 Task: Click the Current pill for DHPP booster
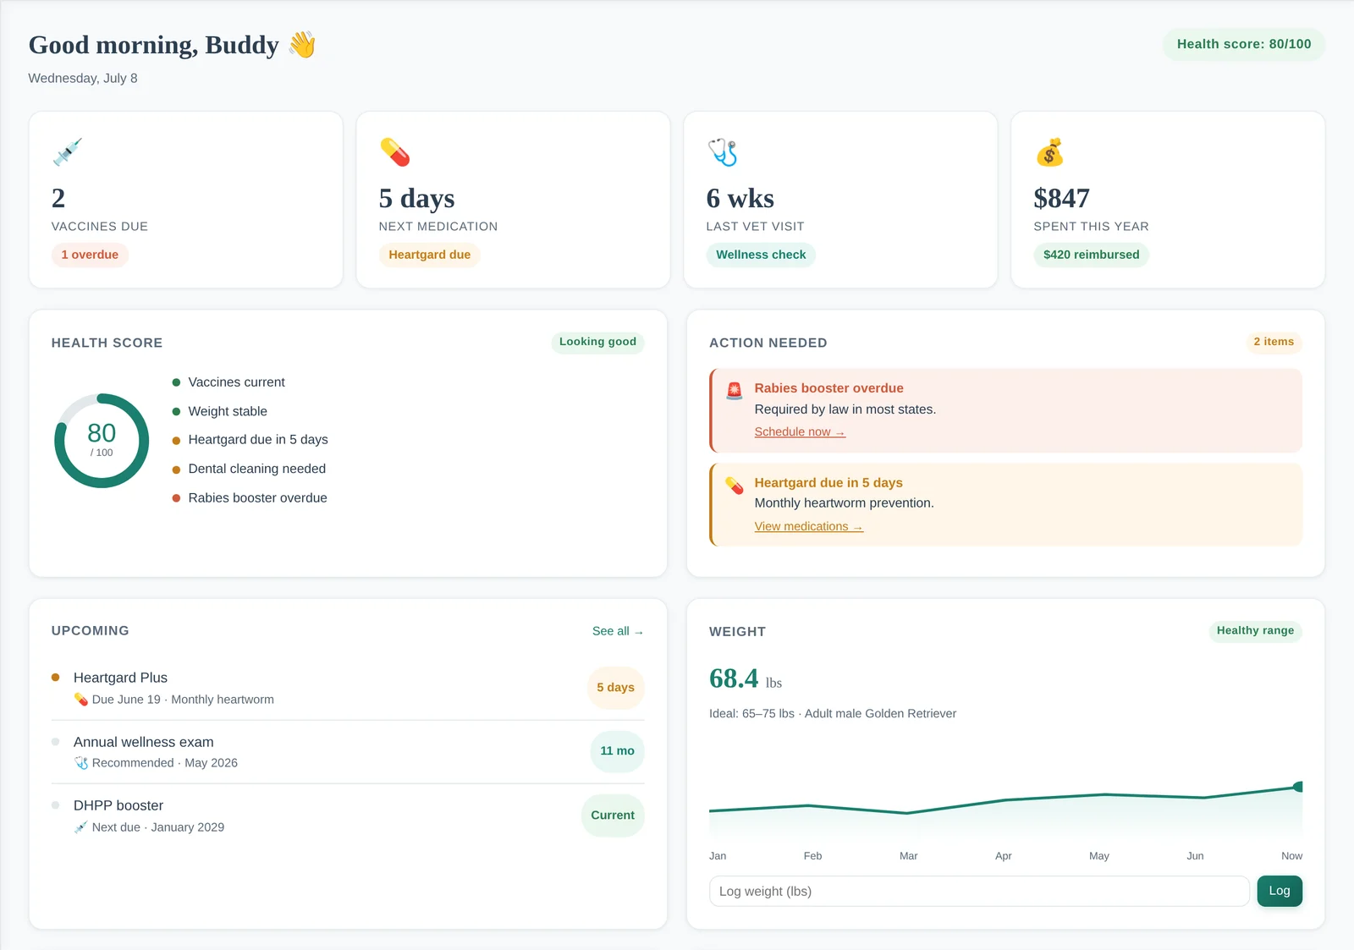(613, 815)
